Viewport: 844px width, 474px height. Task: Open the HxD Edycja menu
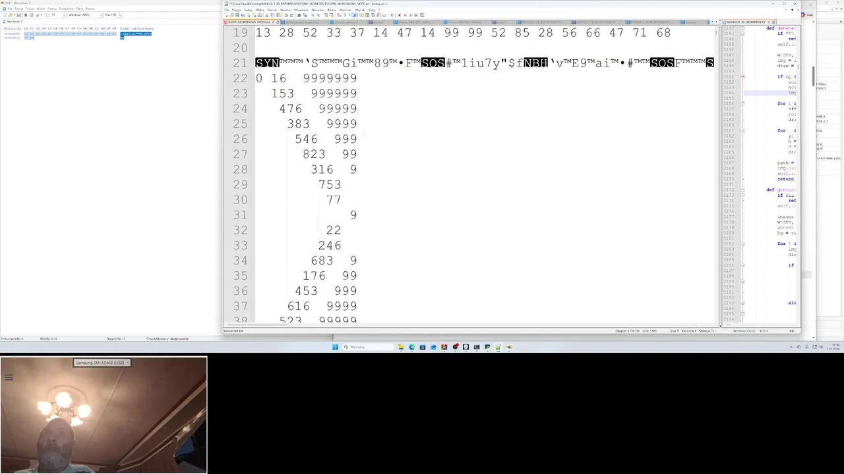pos(19,9)
